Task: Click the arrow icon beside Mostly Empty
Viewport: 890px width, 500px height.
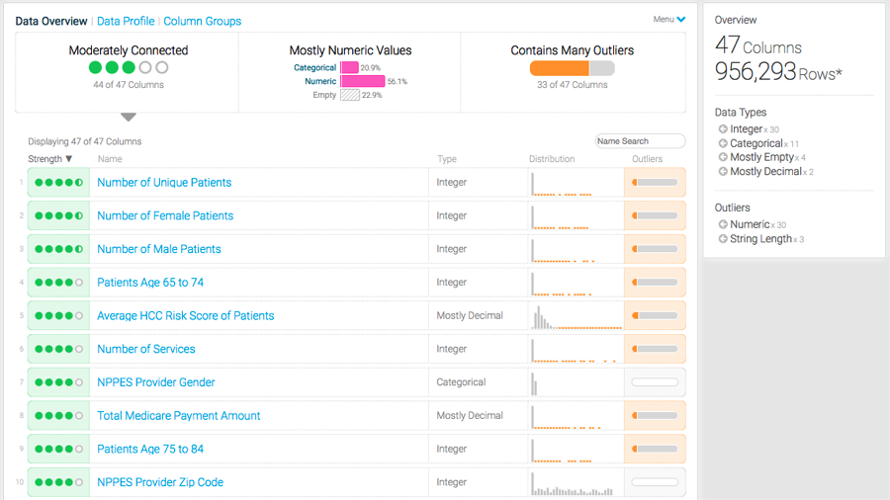Action: pyautogui.click(x=723, y=157)
